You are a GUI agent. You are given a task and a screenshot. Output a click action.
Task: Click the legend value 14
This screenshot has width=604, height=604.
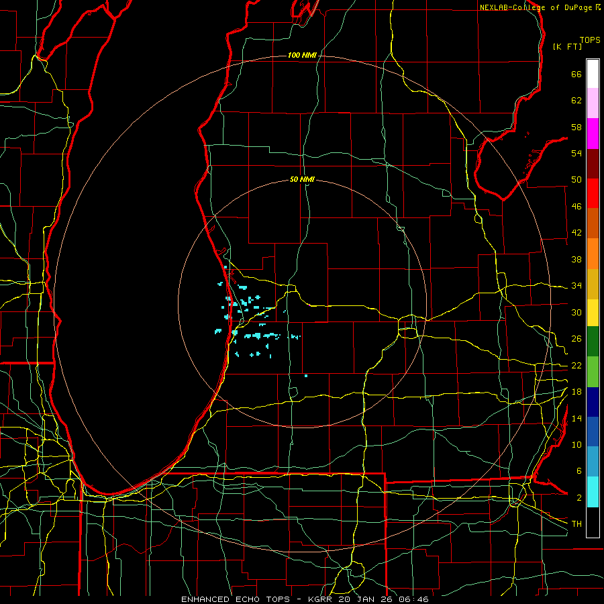coord(576,418)
